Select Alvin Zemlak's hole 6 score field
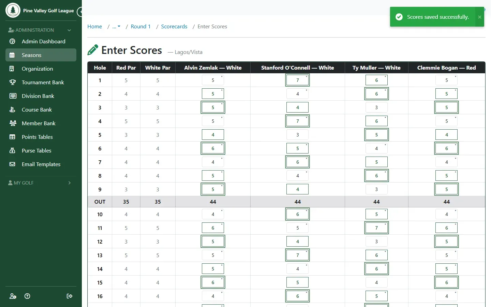 coord(213,148)
